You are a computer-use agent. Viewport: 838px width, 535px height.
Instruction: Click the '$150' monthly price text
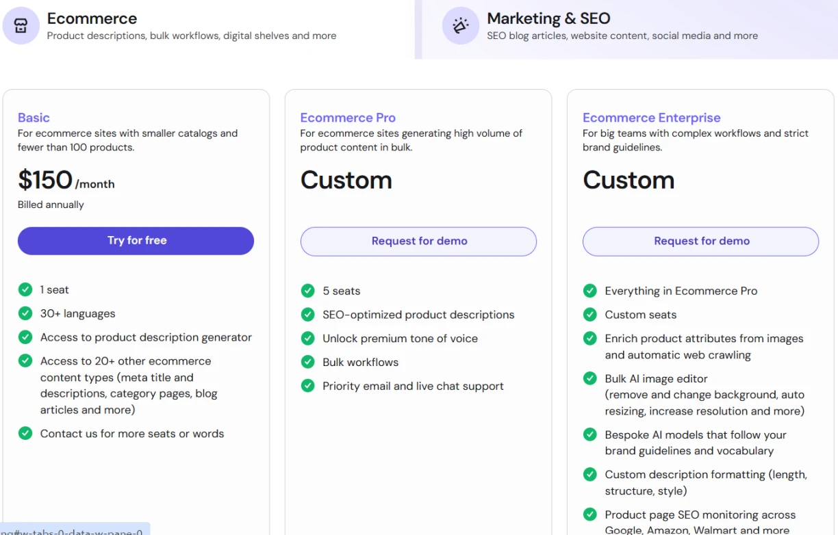(45, 181)
